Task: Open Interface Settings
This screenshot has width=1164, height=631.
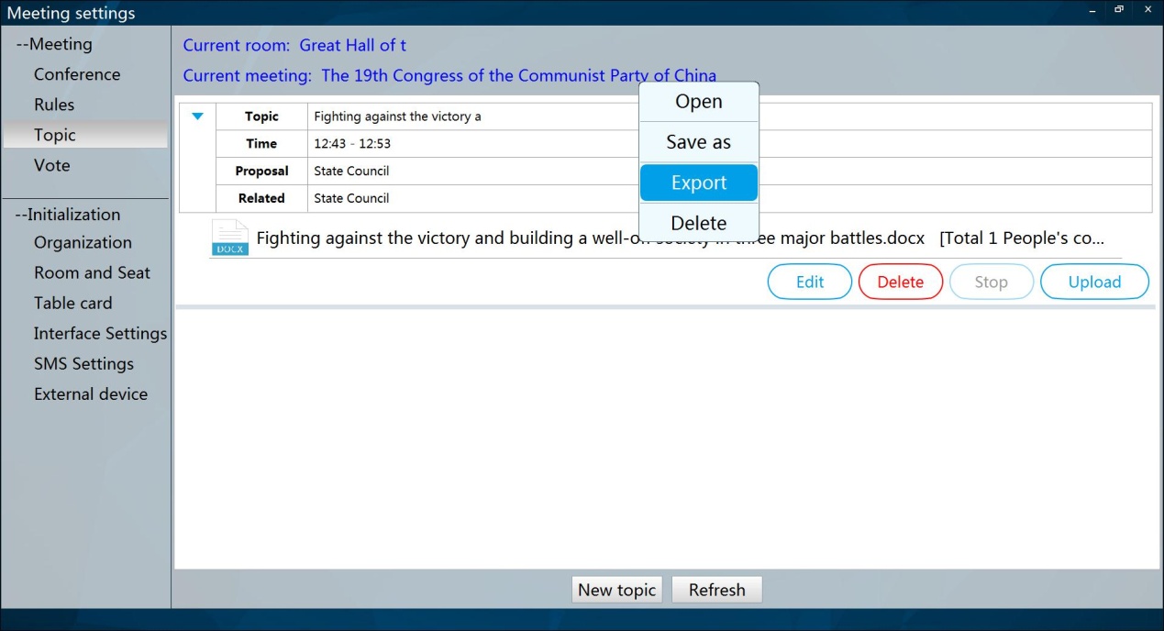Action: [100, 333]
